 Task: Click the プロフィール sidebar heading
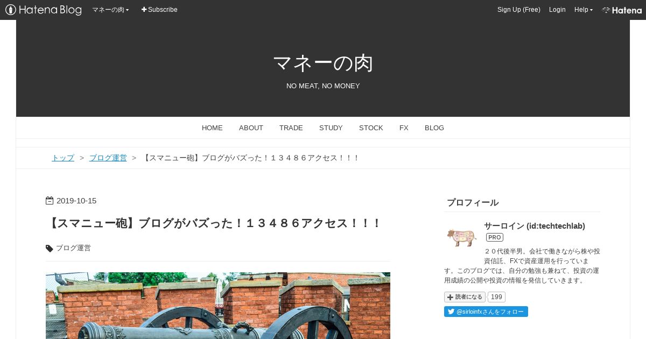(x=473, y=203)
